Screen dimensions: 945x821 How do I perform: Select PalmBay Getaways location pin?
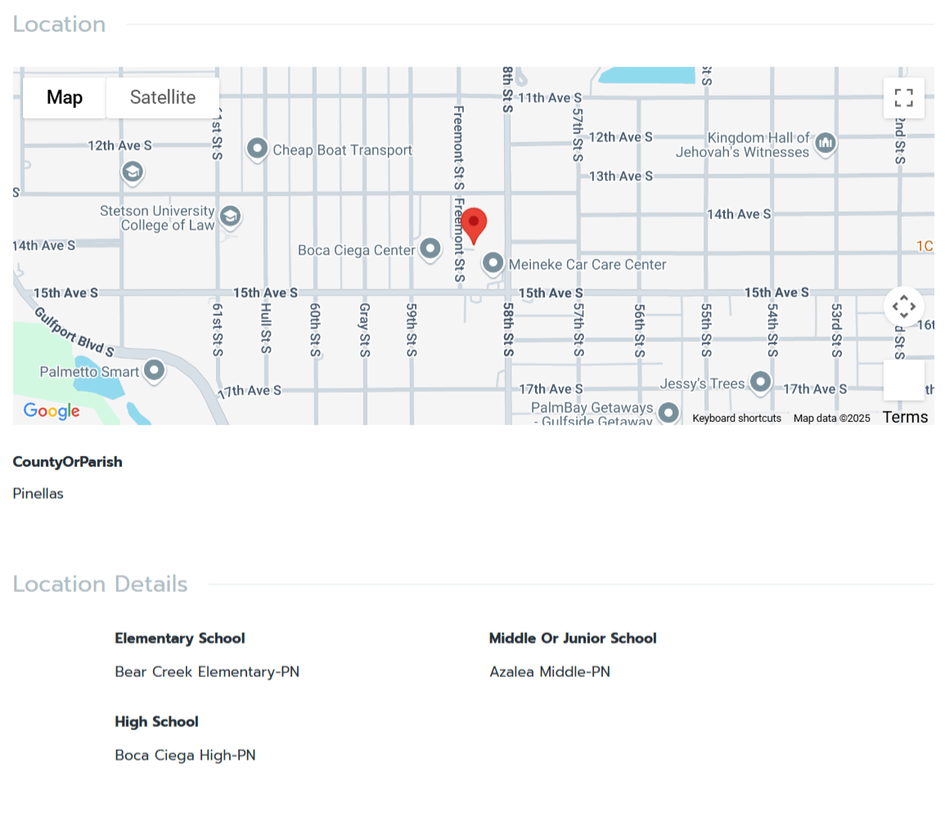coord(668,412)
